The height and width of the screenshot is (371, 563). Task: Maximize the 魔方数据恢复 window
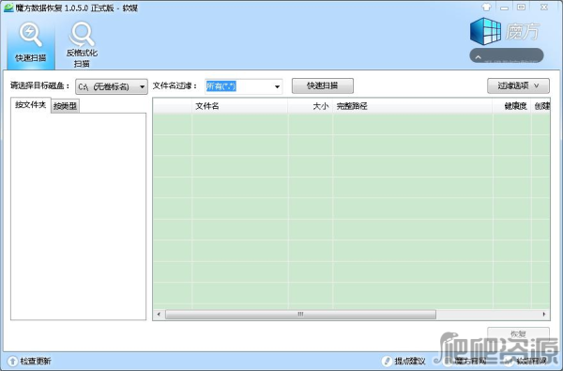522,8
